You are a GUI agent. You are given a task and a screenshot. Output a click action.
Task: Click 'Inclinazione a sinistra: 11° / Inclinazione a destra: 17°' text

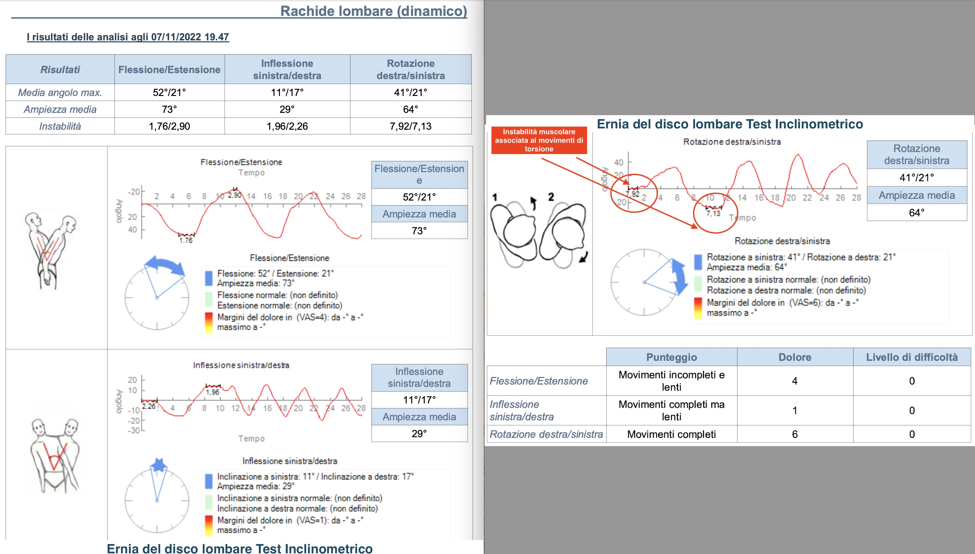pos(315,476)
